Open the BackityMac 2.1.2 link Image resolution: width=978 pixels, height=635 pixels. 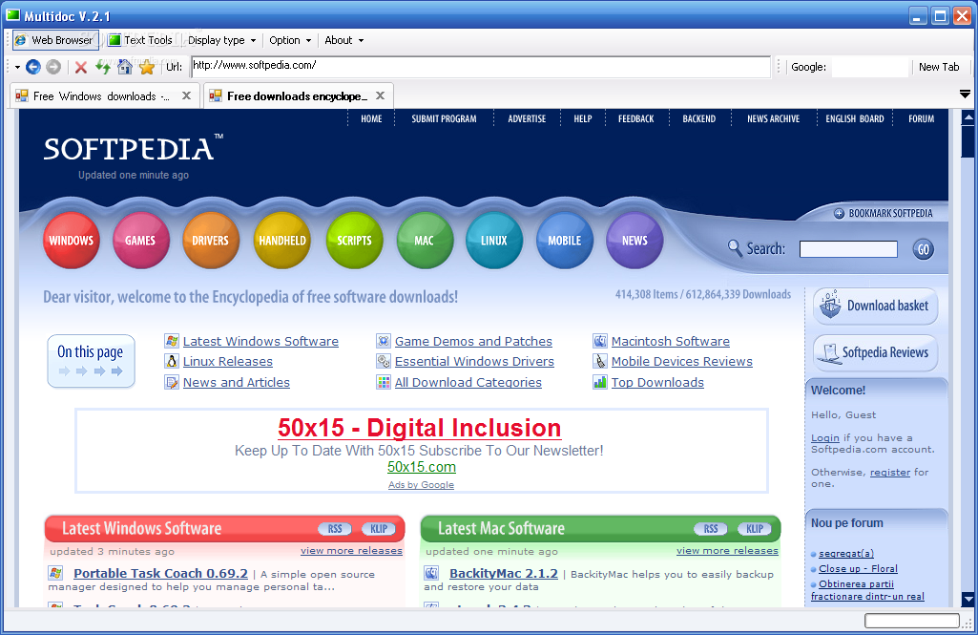[504, 573]
